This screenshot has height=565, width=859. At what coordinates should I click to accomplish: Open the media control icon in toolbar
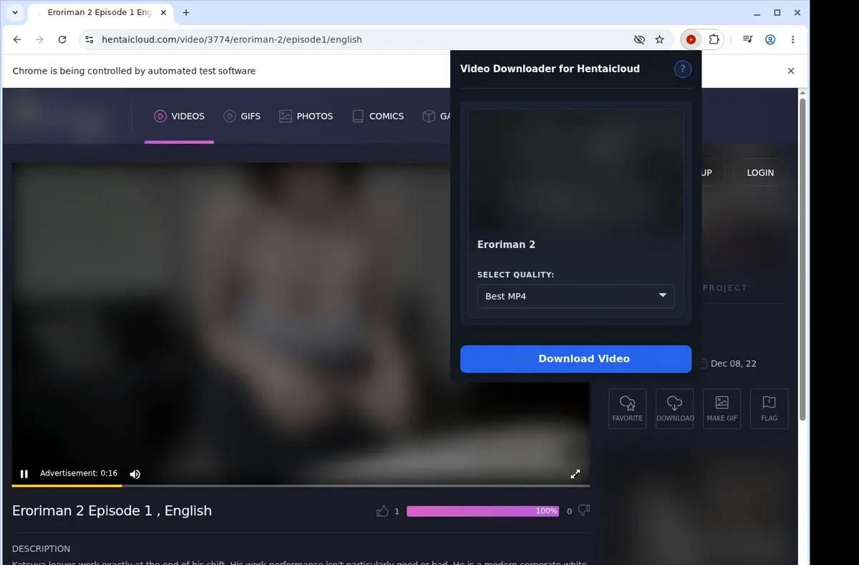(747, 39)
